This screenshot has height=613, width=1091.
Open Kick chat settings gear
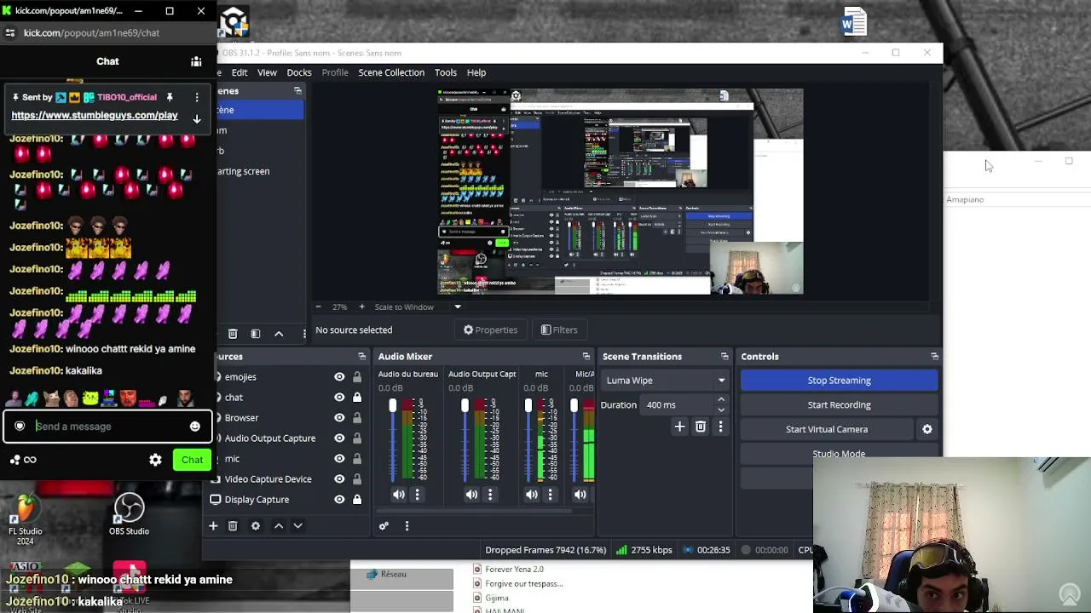point(155,460)
